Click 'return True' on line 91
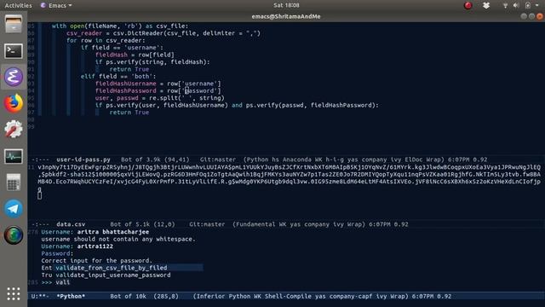This screenshot has width=545, height=307. point(129,69)
